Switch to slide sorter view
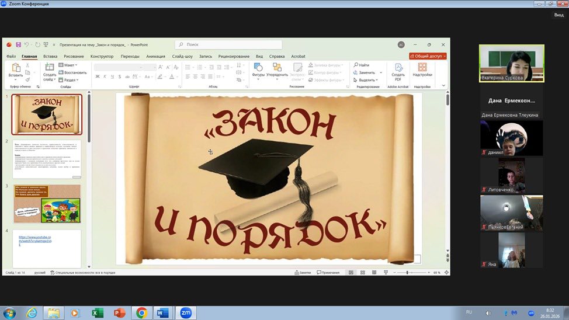The width and height of the screenshot is (569, 320). coord(363,273)
